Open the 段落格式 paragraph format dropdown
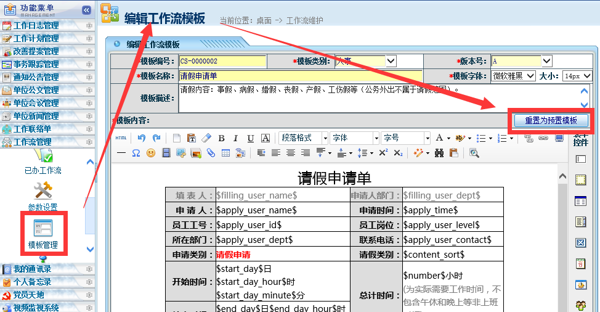Image resolution: width=600 pixels, height=312 pixels. tap(303, 138)
